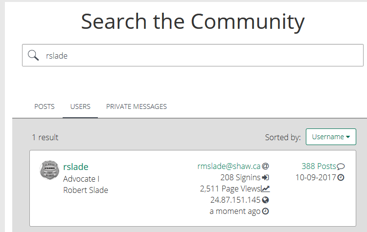Click the @ email icon
The image size is (367, 232).
click(x=266, y=167)
